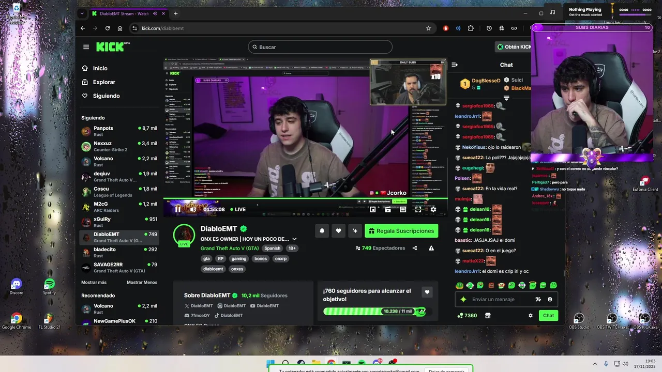Screen dimensions: 662x372
Task: Open chat settings gear icon
Action: click(530, 316)
